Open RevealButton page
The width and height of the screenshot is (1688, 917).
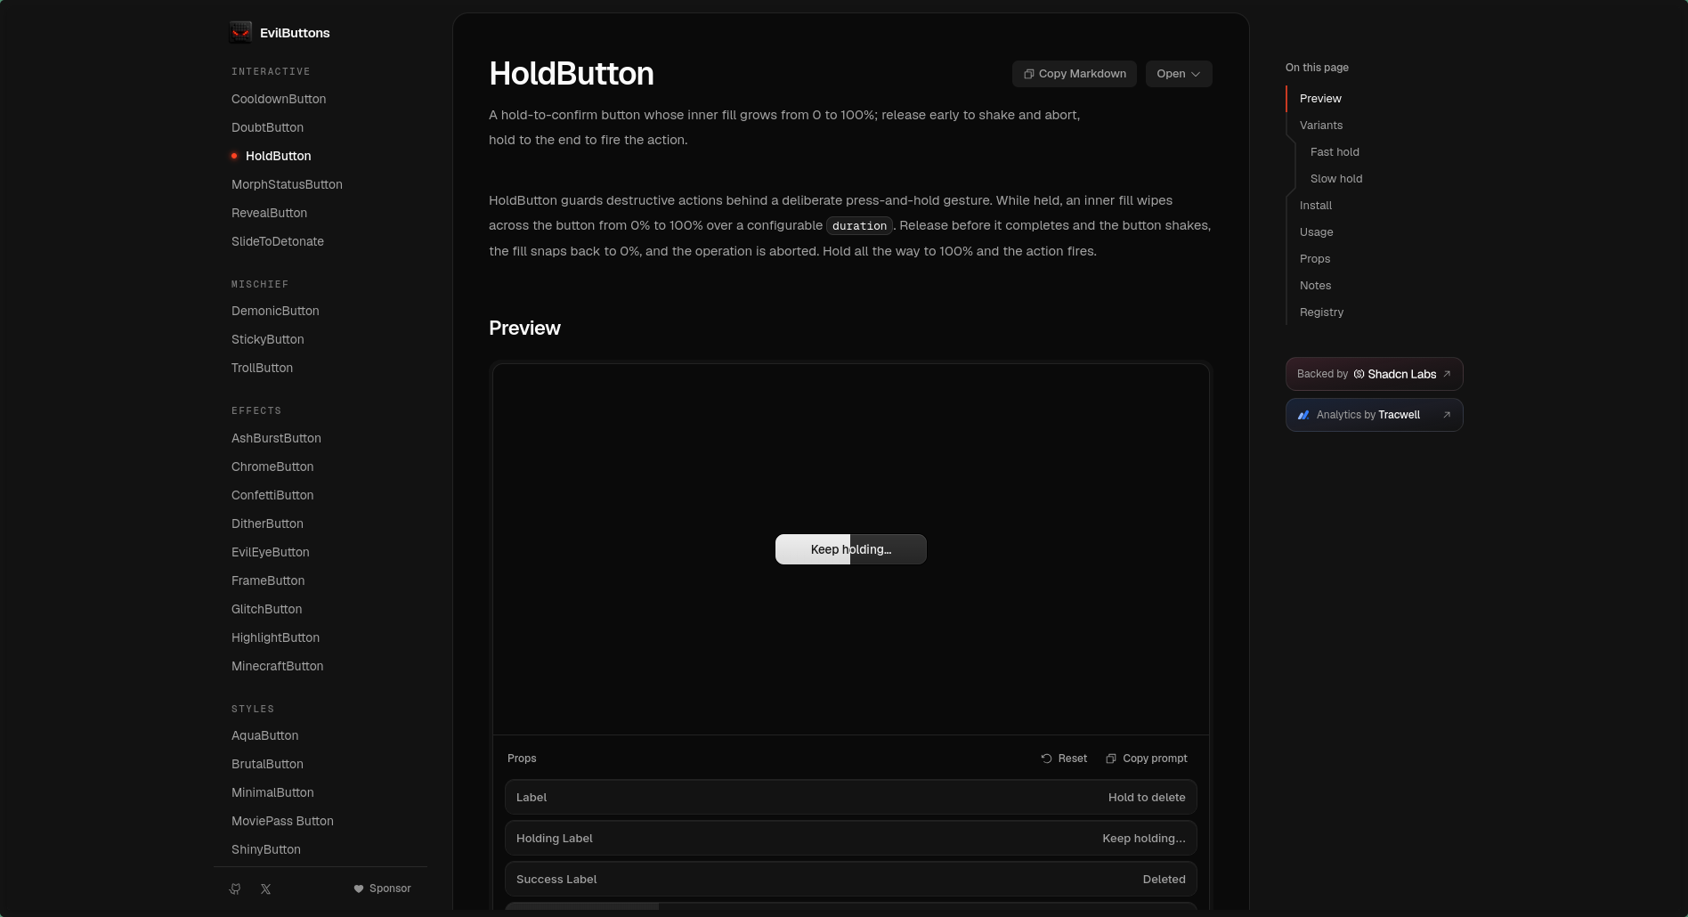click(269, 213)
